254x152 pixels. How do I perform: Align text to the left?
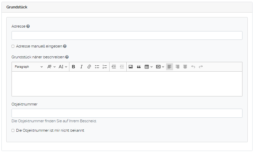(170, 67)
